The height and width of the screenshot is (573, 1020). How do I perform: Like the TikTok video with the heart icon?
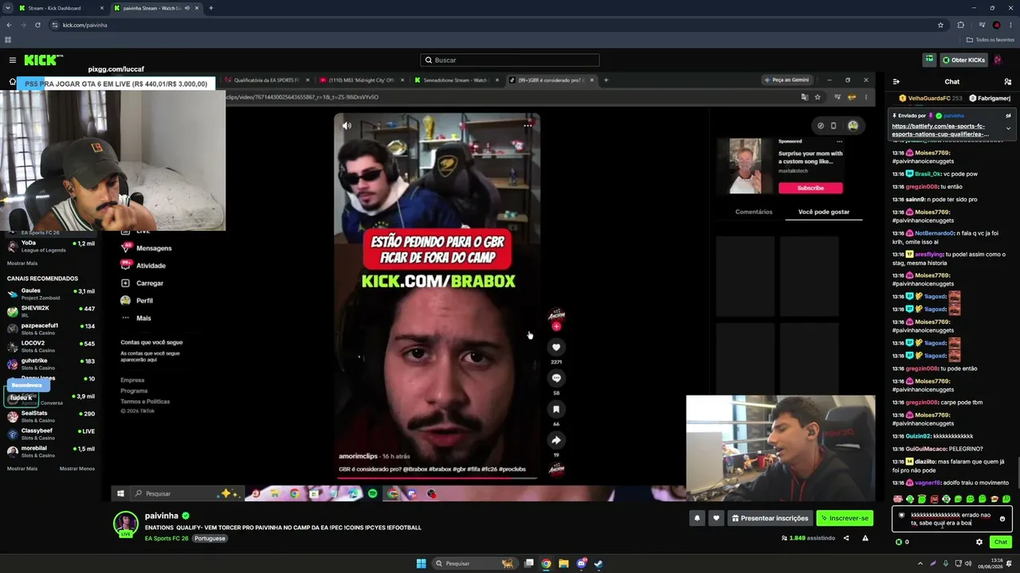pyautogui.click(x=556, y=347)
